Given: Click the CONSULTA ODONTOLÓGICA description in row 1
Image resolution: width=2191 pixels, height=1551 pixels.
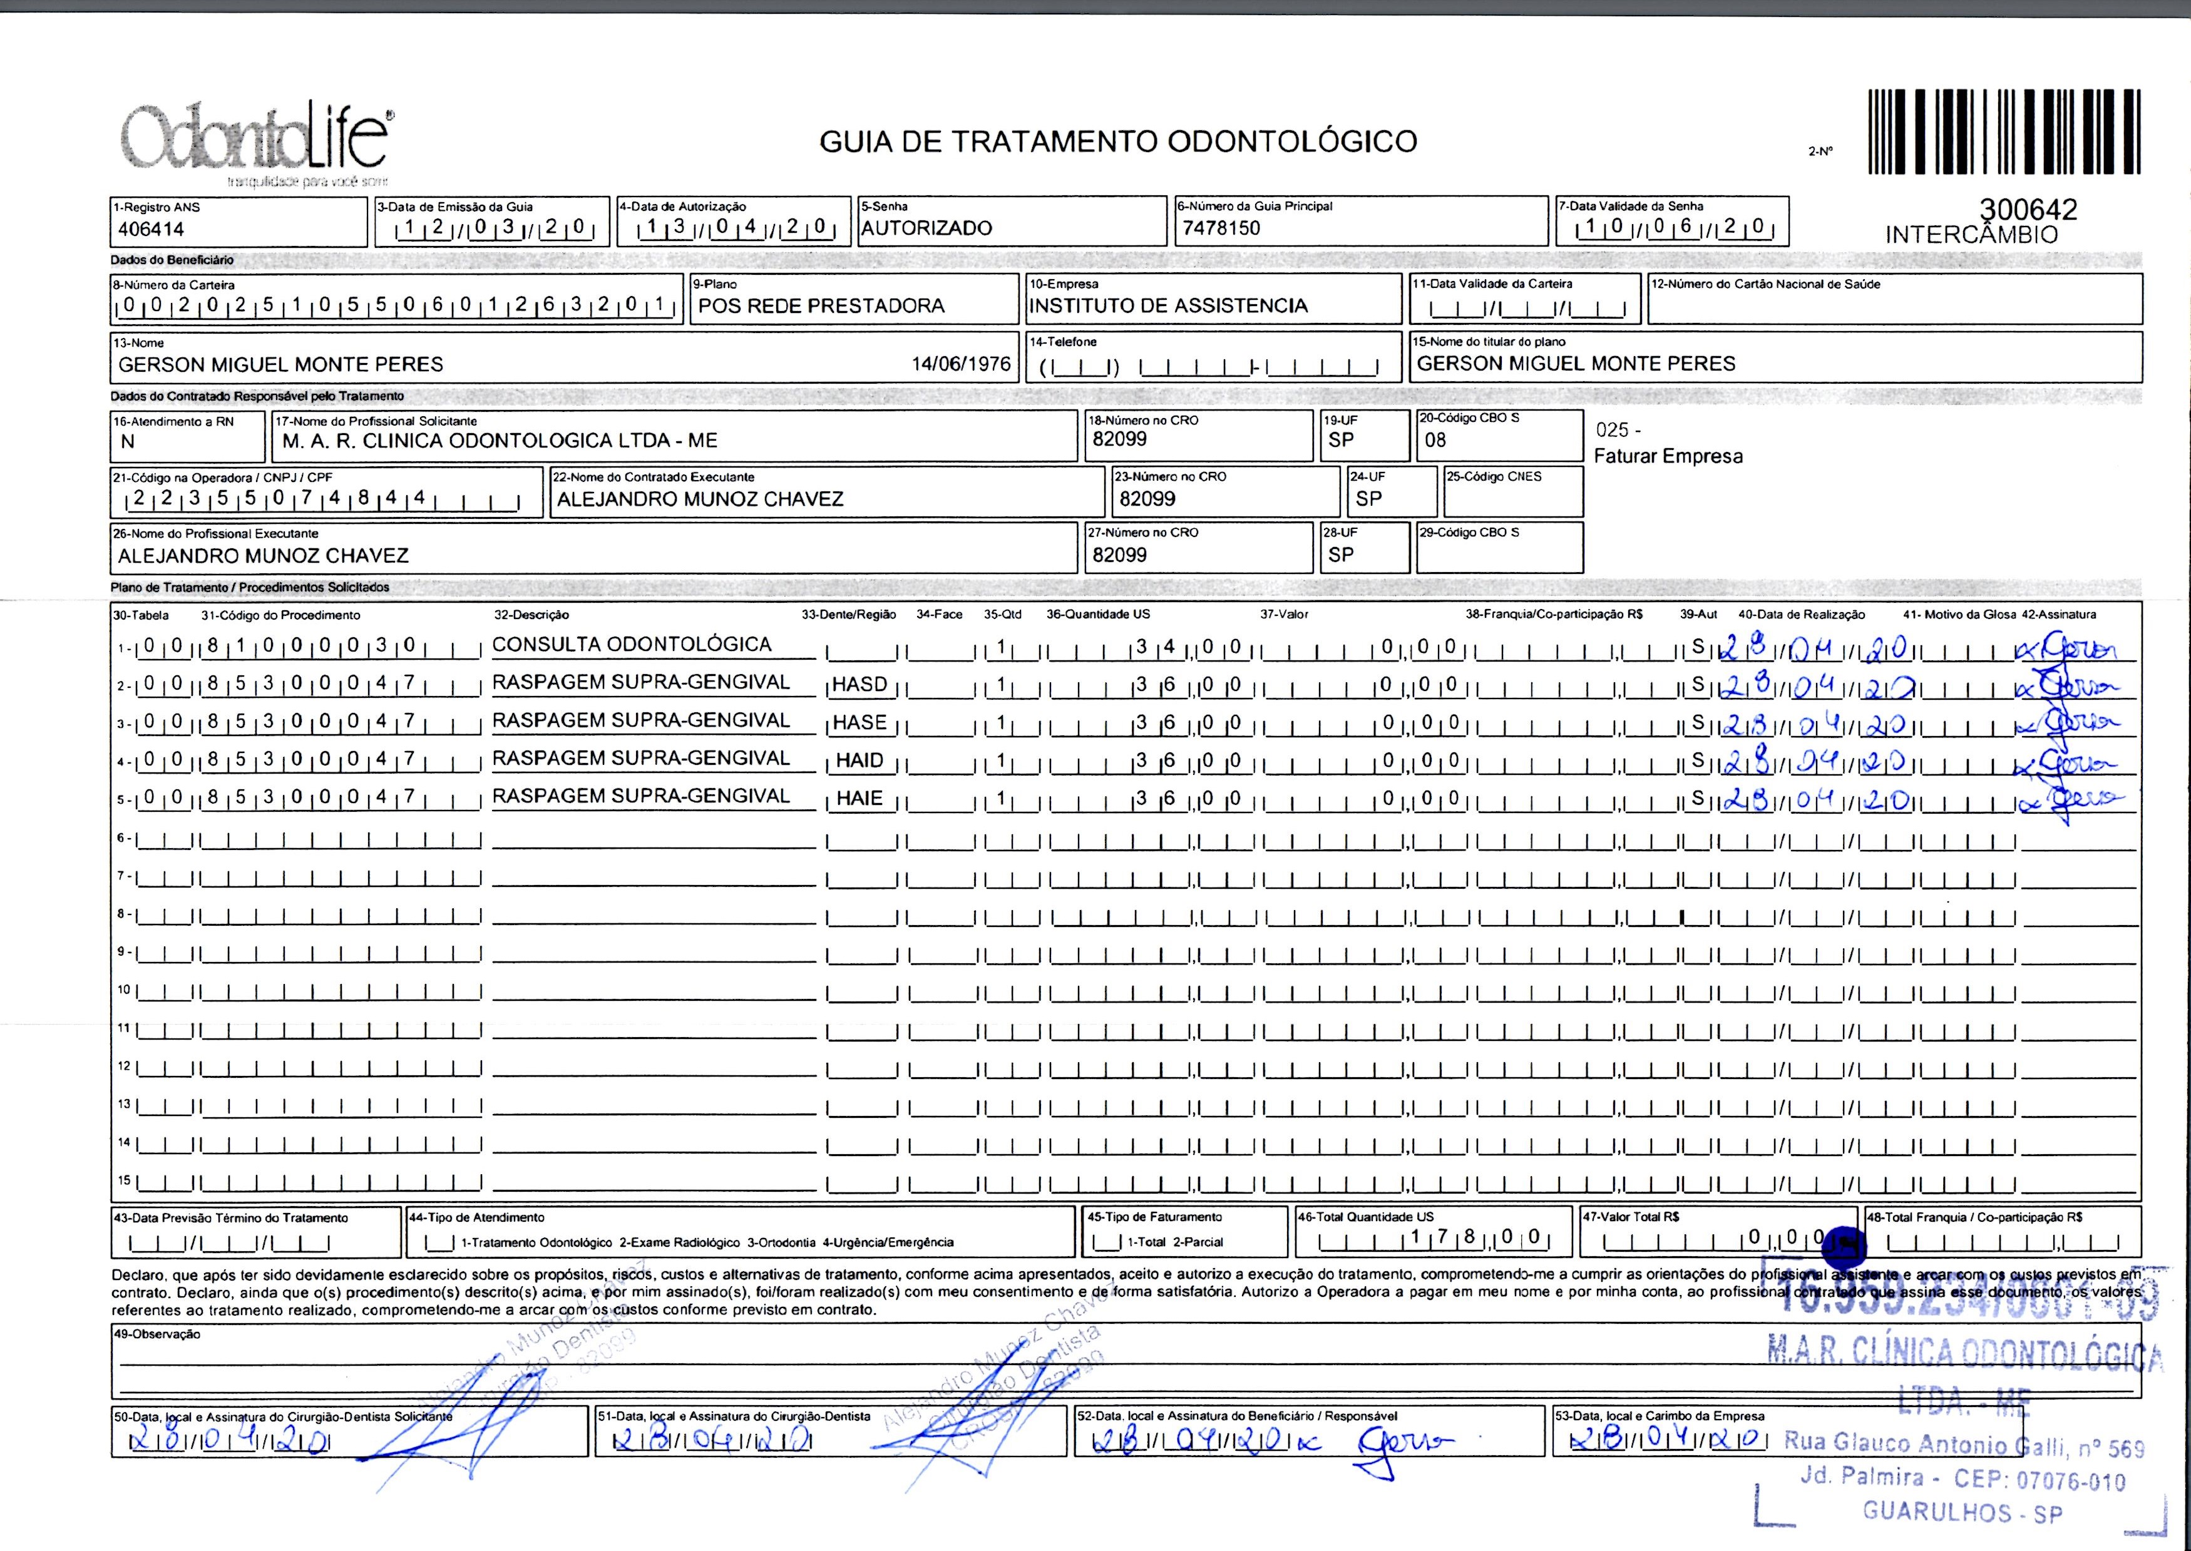Looking at the screenshot, I should (632, 645).
